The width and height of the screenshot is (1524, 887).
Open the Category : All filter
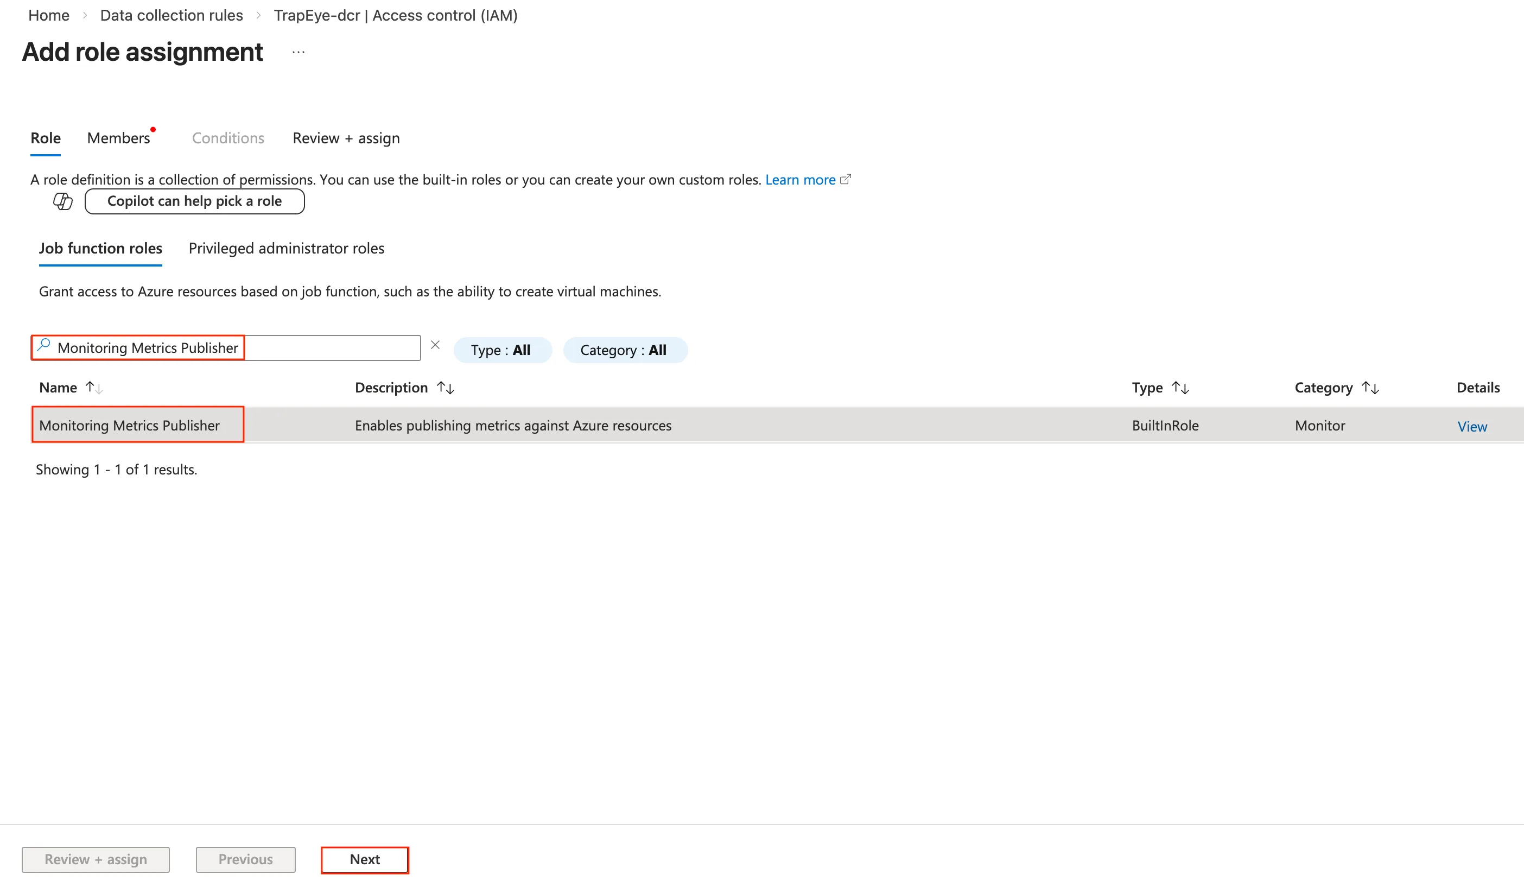tap(625, 350)
